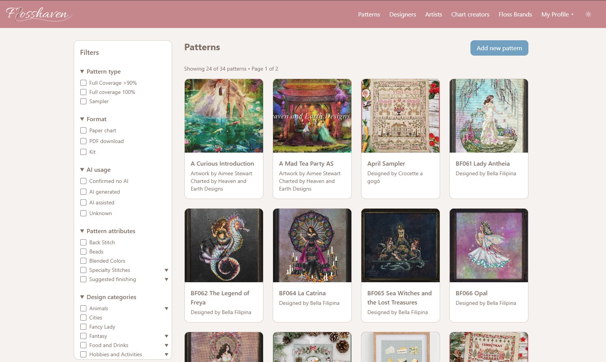This screenshot has width=606, height=362.
Task: Open the Flosshaven logo home link
Action: (x=39, y=14)
